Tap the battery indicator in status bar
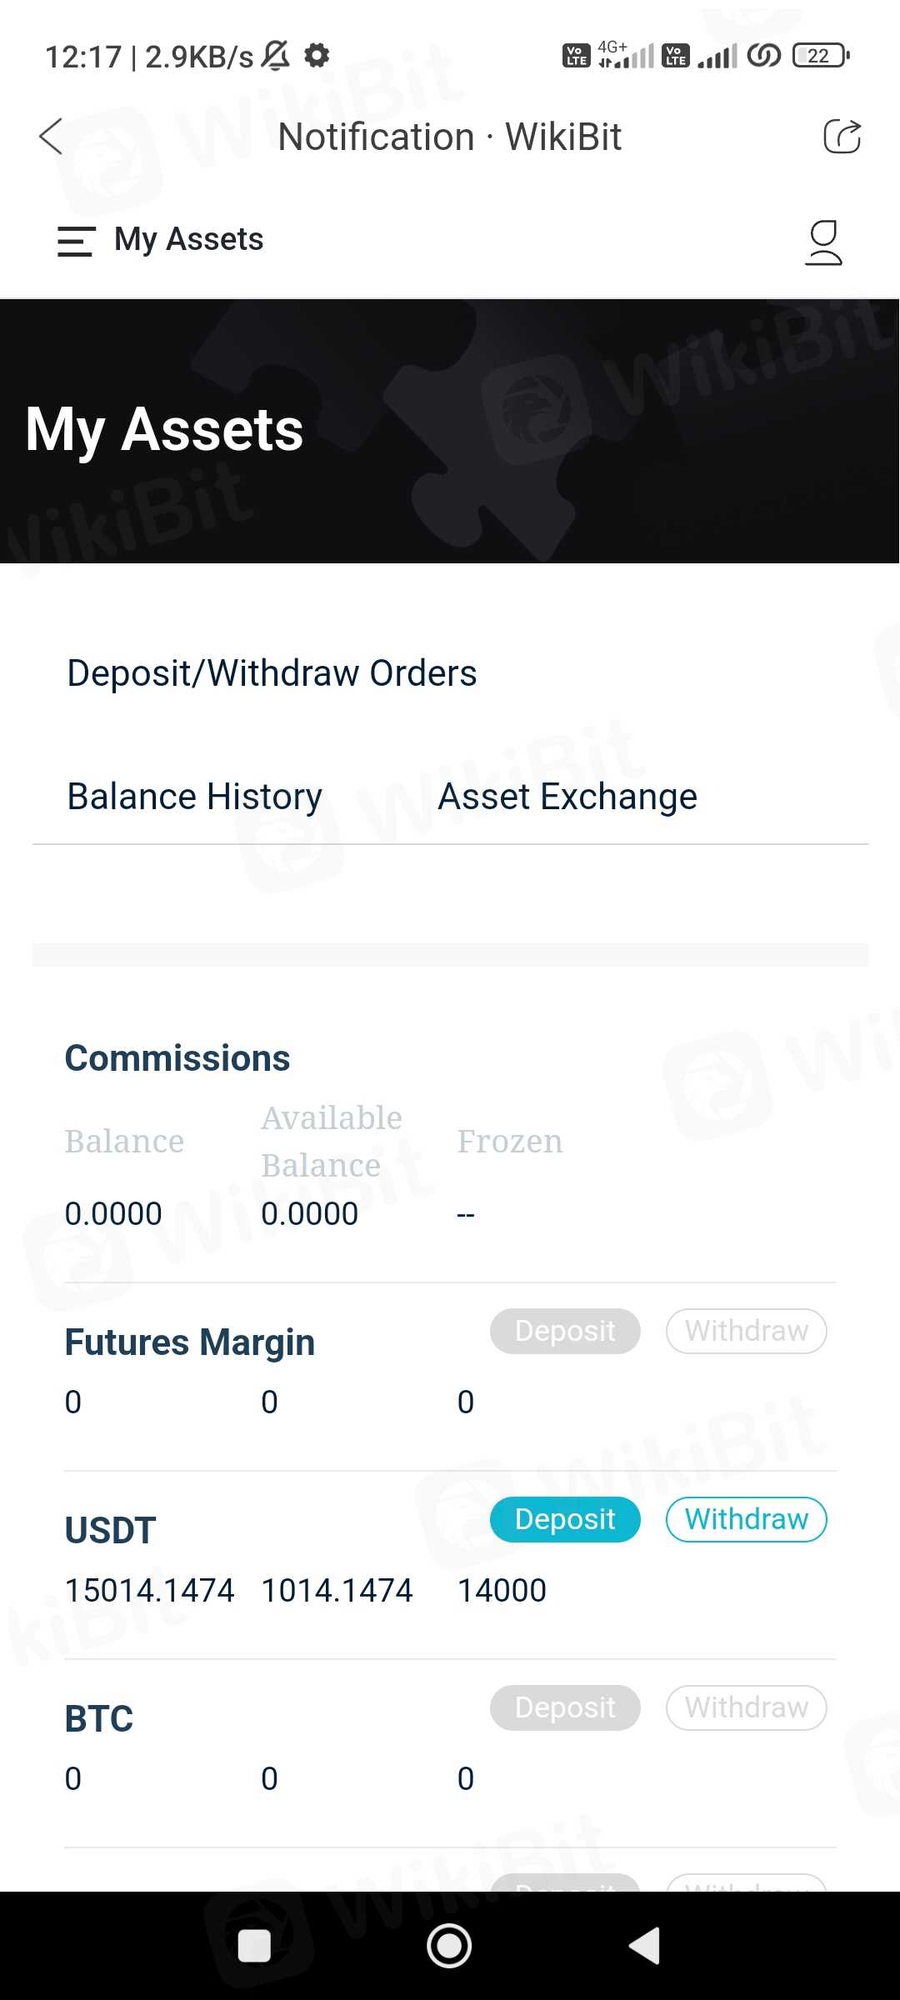900x2000 pixels. click(820, 56)
